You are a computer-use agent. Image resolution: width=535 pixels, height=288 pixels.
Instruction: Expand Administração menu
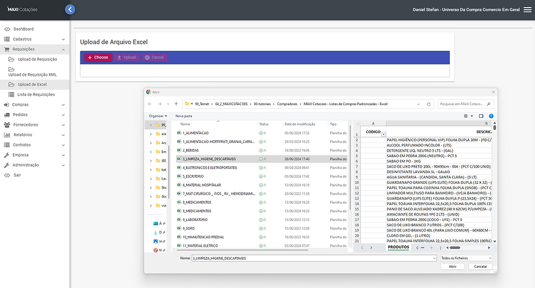[x=35, y=165]
